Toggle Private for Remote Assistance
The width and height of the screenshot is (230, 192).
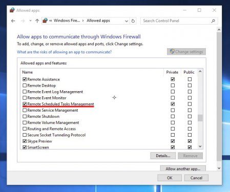click(173, 79)
